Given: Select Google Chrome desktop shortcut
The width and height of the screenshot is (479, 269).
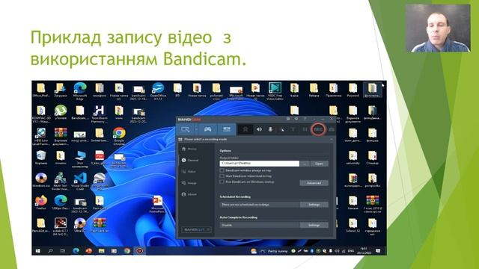Looking at the screenshot, I should (119, 136).
